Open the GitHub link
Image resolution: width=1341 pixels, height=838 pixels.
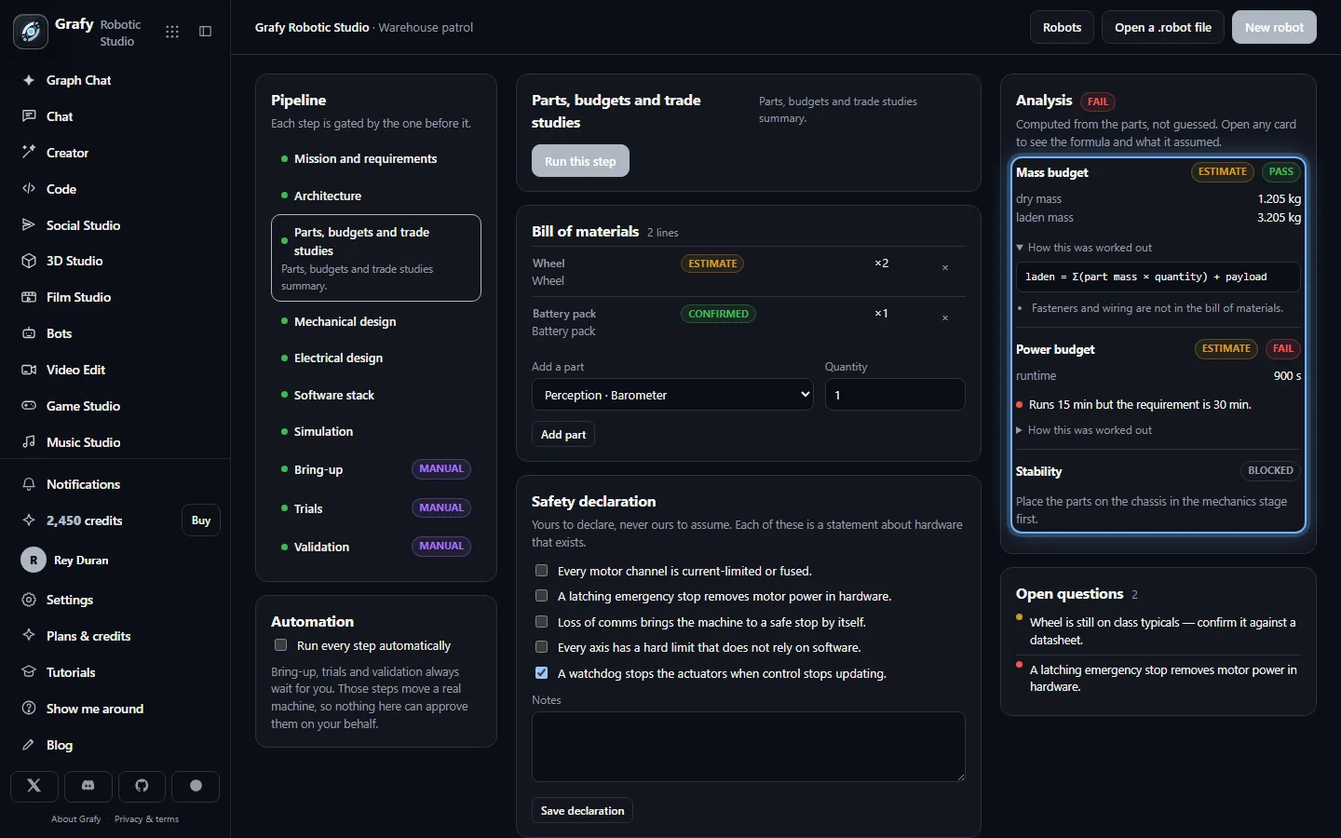[x=142, y=786]
